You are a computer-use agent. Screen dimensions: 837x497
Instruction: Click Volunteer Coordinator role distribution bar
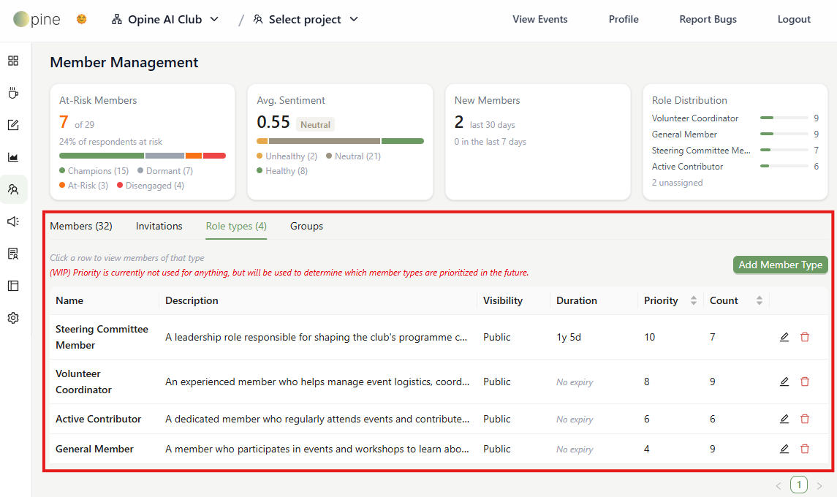click(x=784, y=118)
